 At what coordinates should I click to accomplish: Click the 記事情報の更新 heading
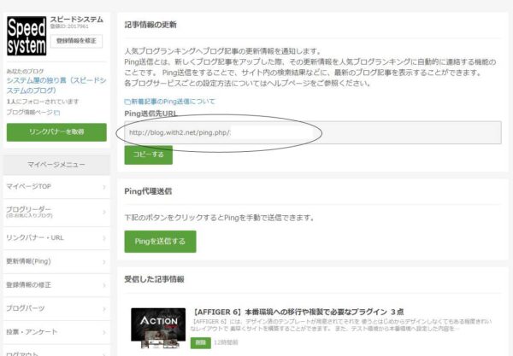(x=150, y=25)
